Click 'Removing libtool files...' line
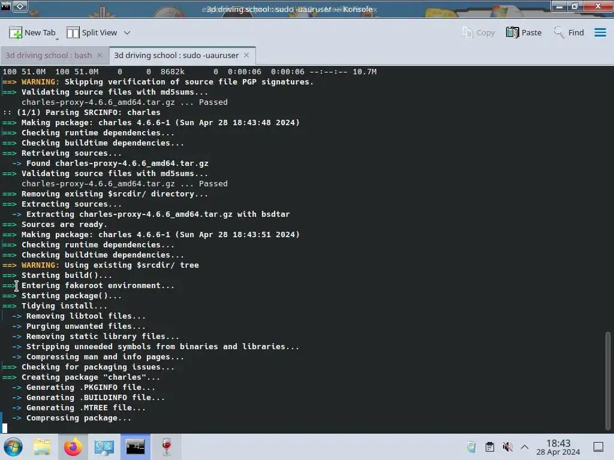The height and width of the screenshot is (460, 614). tap(86, 316)
